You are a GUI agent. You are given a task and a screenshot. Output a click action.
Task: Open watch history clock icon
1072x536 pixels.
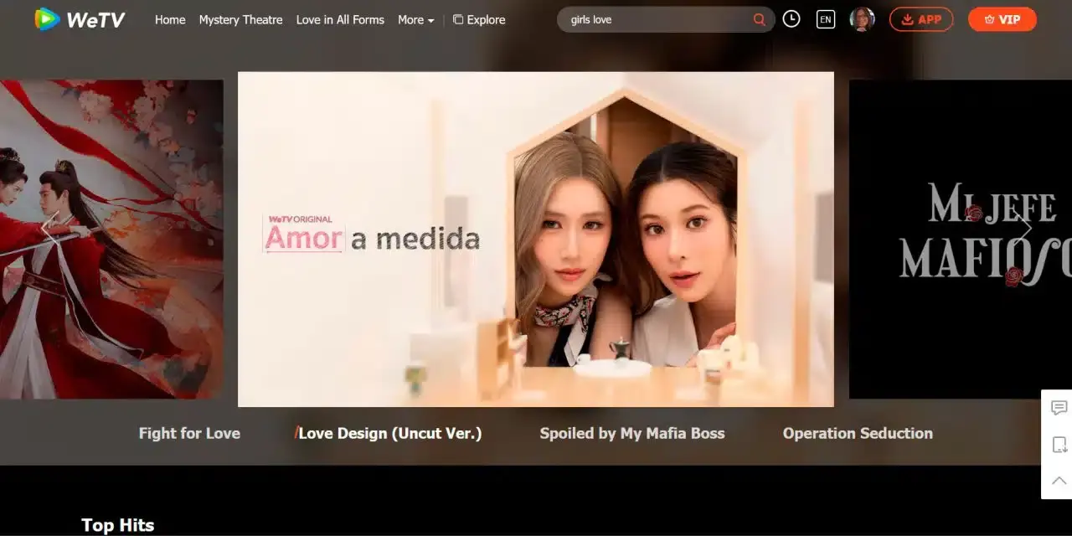click(x=791, y=19)
